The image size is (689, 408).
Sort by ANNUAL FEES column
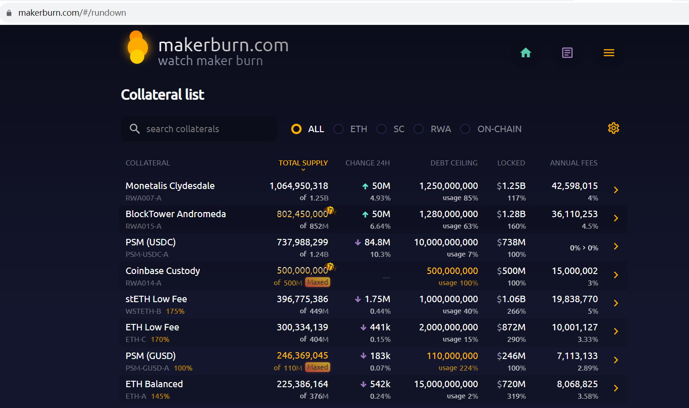click(574, 163)
